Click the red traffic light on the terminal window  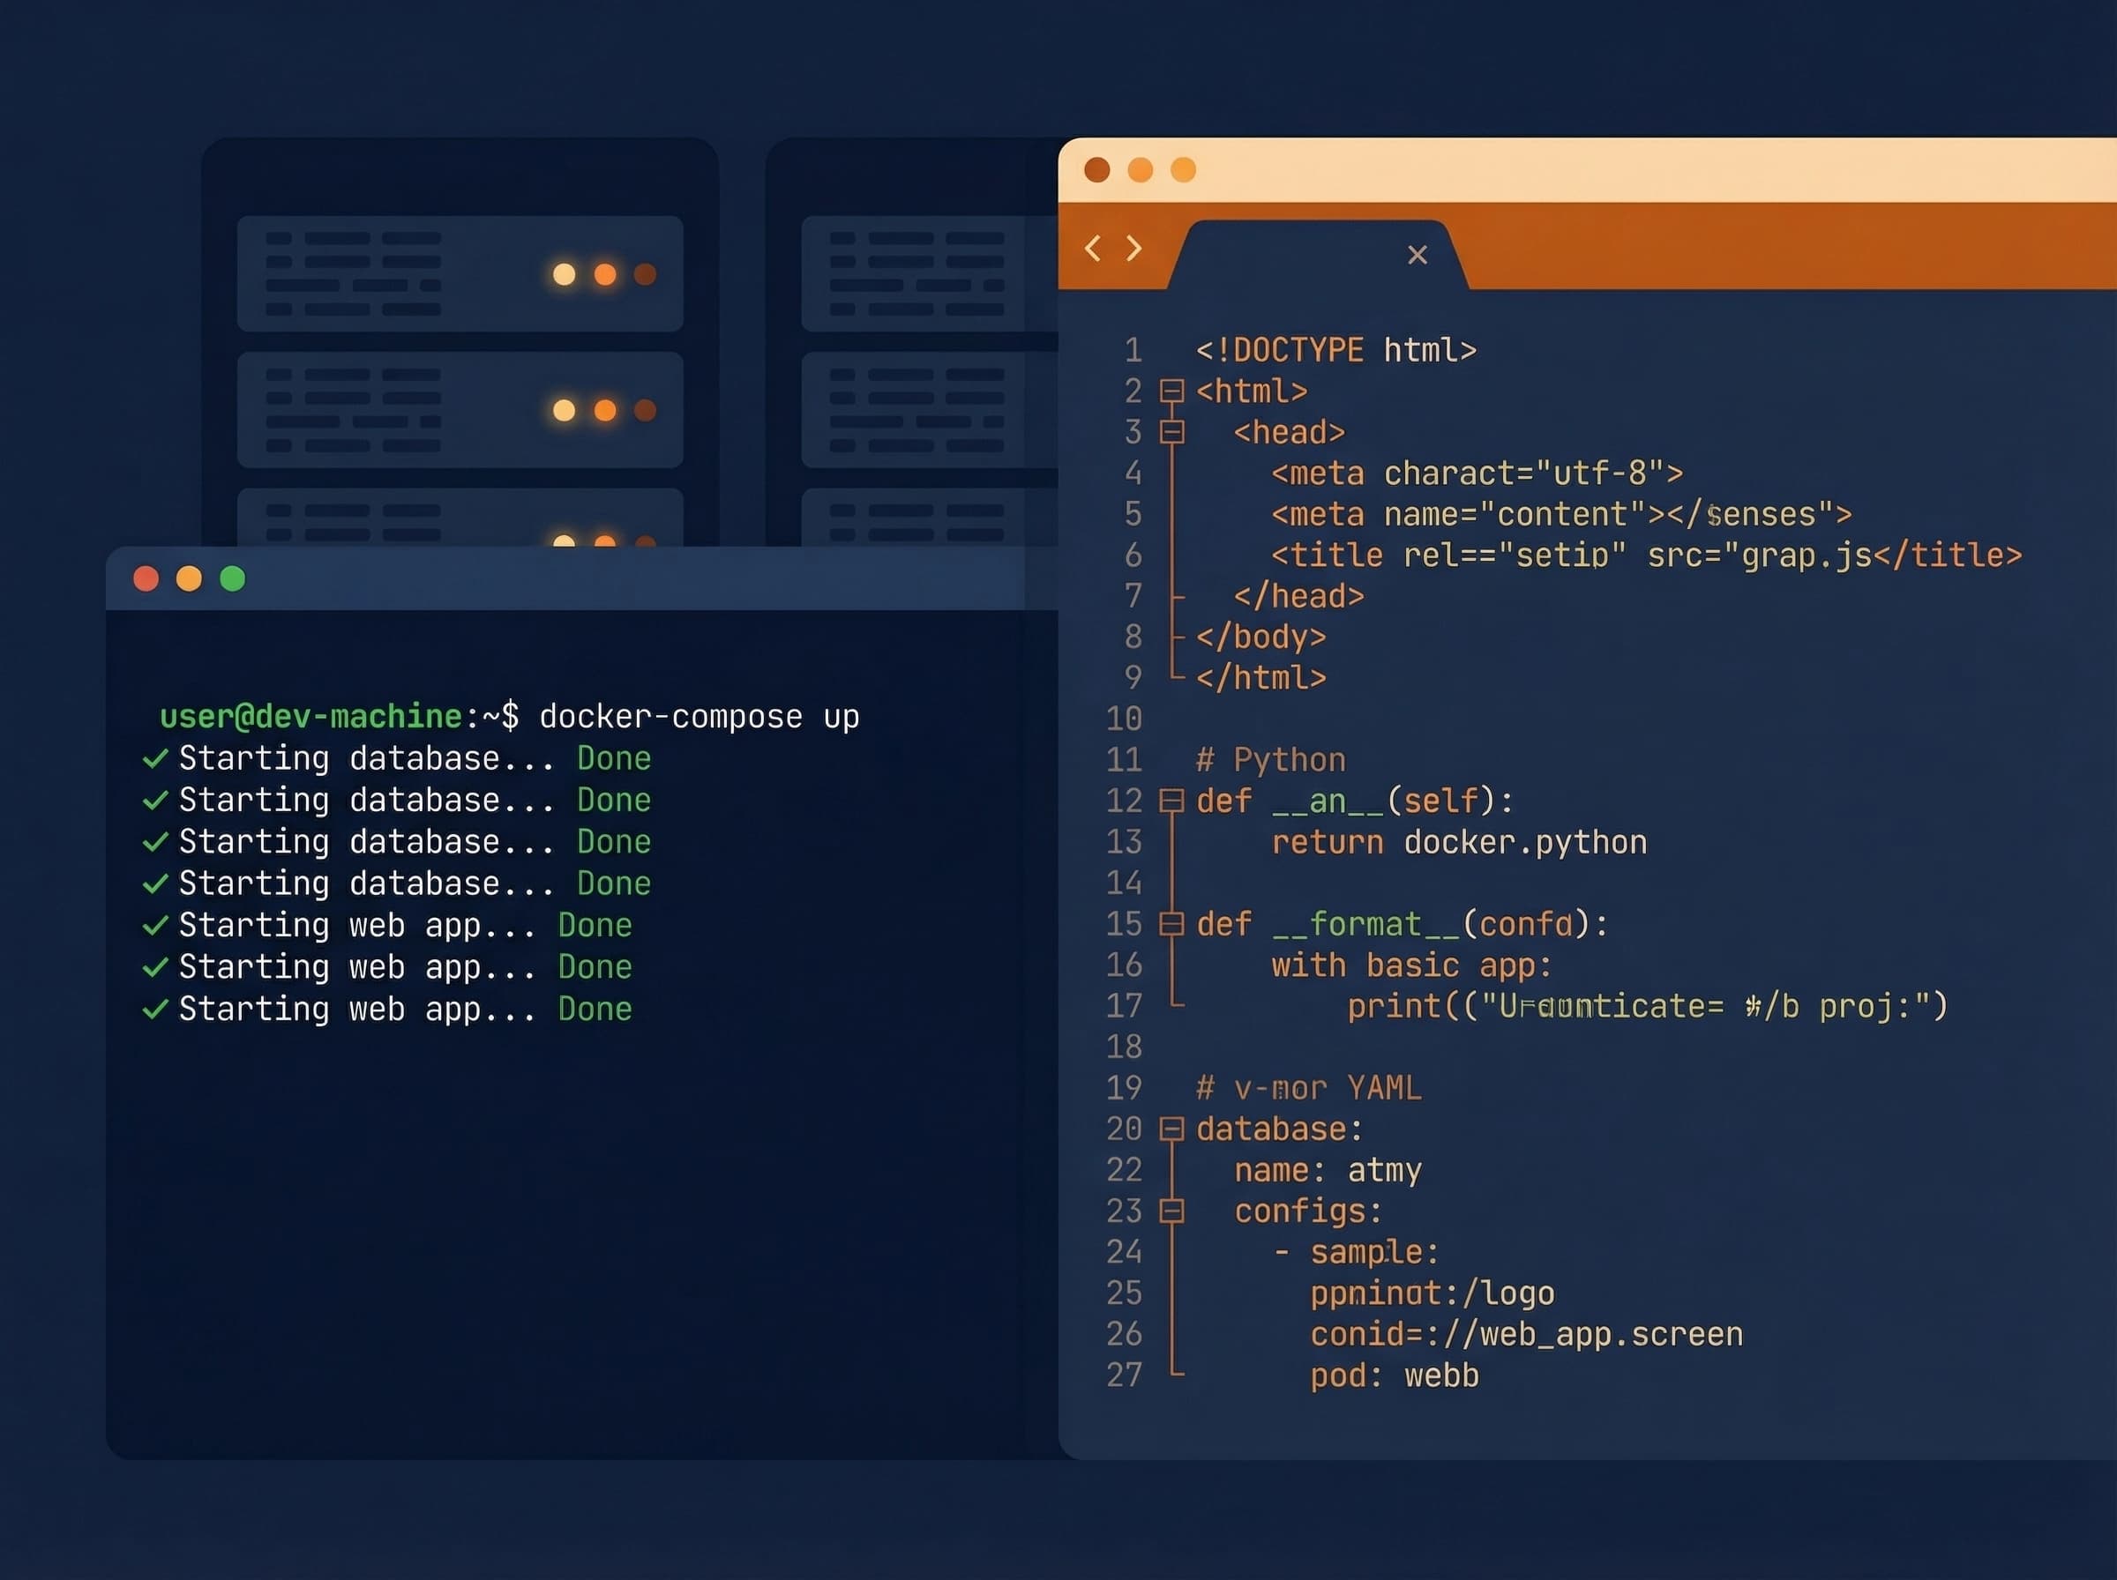pos(146,578)
